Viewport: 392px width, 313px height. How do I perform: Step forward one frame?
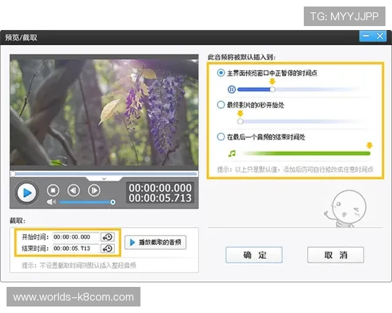coord(94,190)
